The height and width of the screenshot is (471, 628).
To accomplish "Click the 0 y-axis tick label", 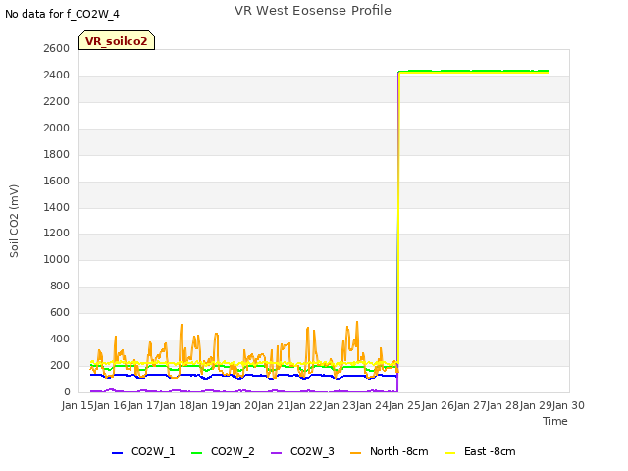I will [x=67, y=392].
